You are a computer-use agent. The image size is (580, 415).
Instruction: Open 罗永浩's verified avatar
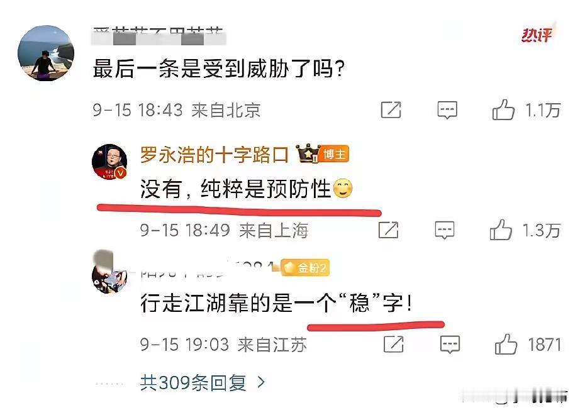[x=109, y=162]
